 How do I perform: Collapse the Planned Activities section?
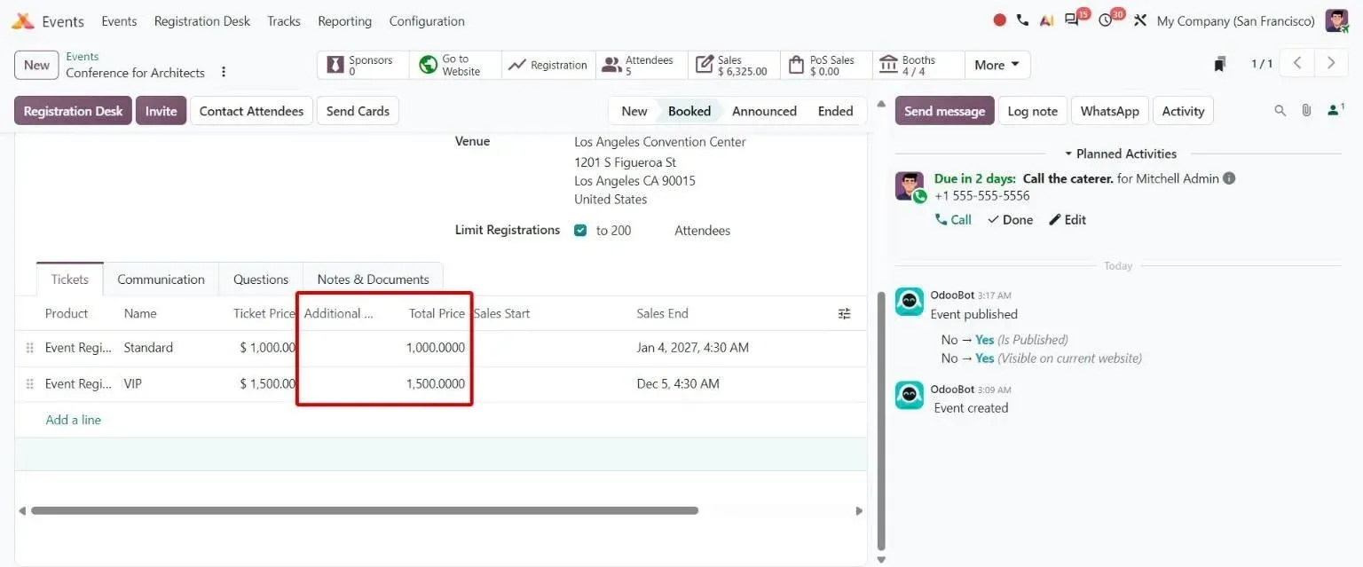(x=1120, y=154)
